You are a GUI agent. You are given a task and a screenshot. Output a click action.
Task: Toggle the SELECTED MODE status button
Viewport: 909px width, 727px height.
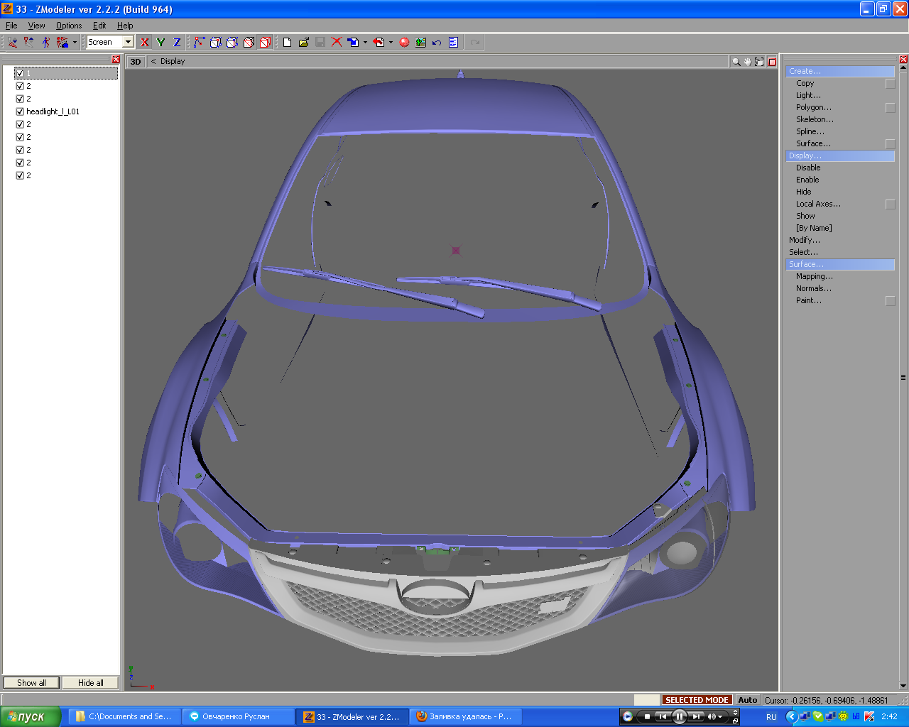click(x=697, y=700)
